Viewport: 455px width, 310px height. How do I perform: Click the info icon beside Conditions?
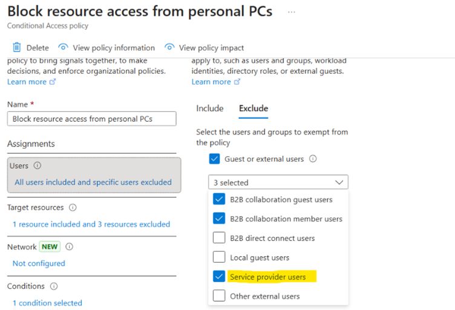coord(53,286)
